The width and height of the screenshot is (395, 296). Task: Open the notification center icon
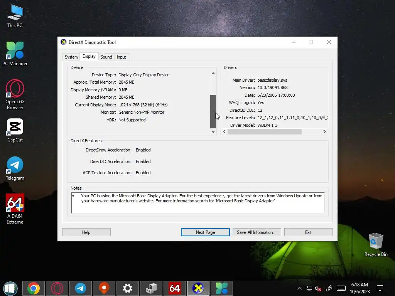pos(380,288)
